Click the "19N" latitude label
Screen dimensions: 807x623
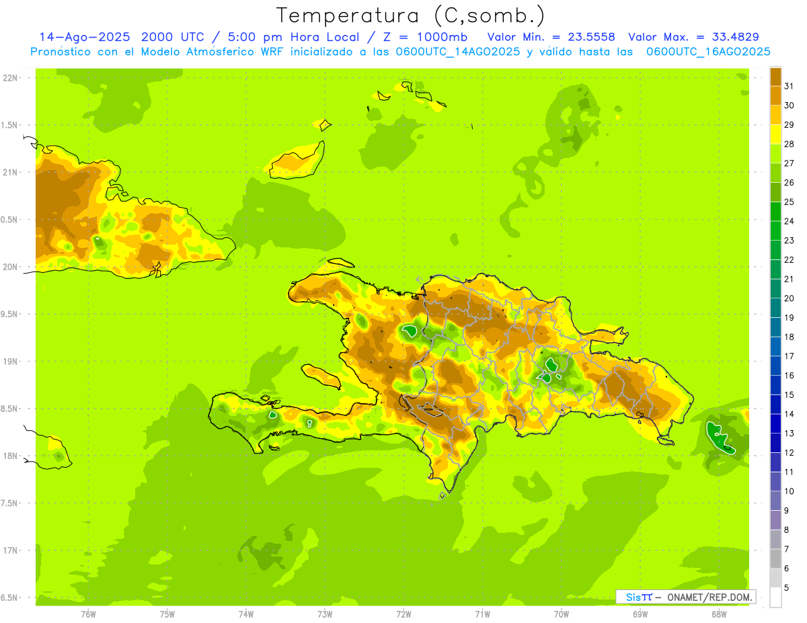[x=10, y=361]
